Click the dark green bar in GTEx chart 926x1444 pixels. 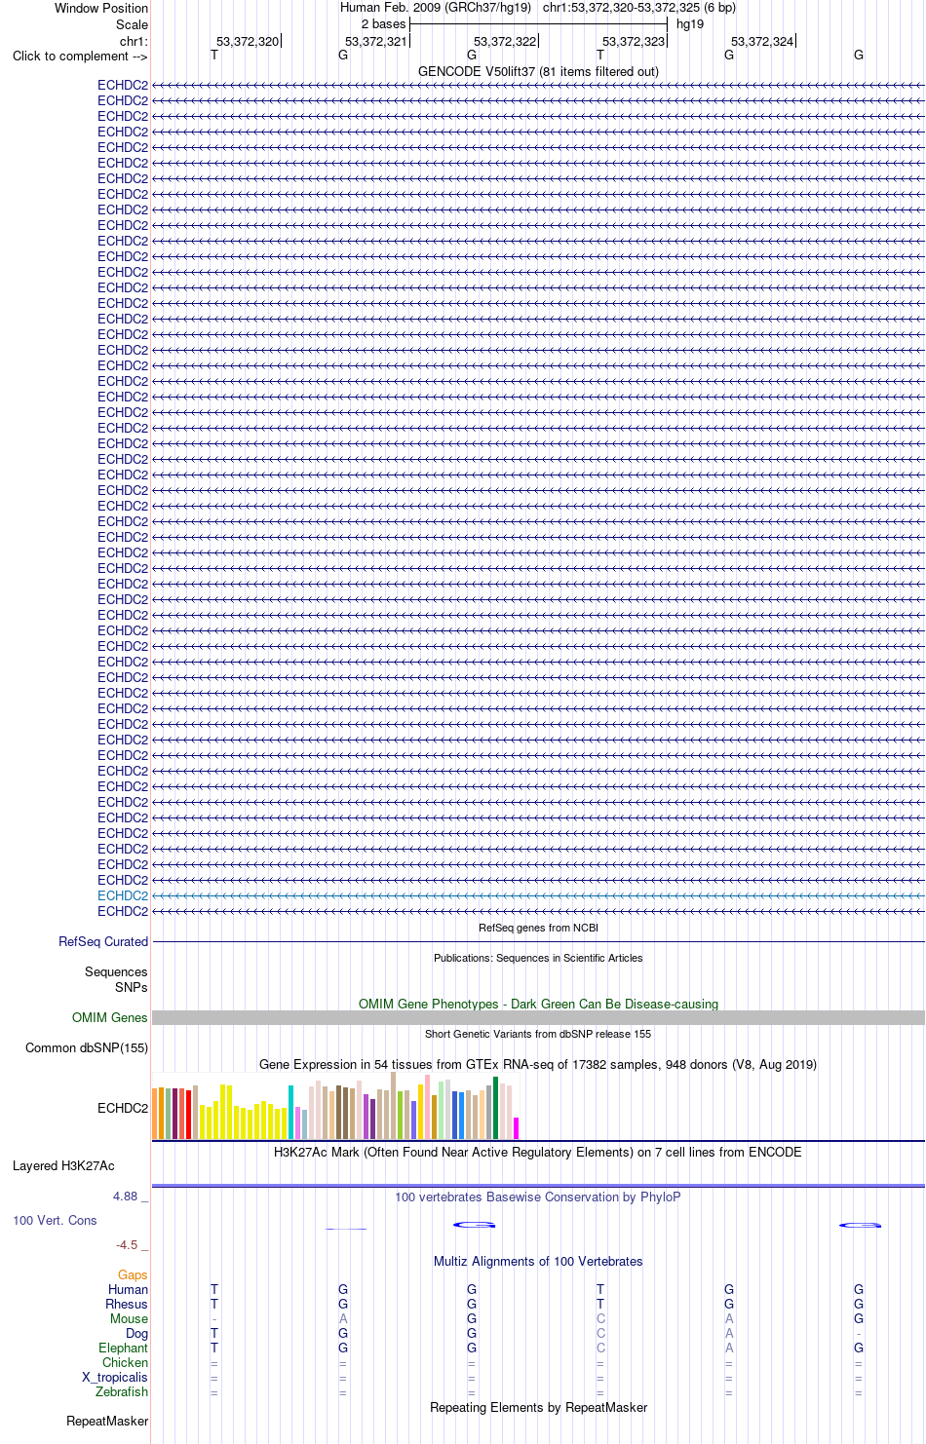495,1109
